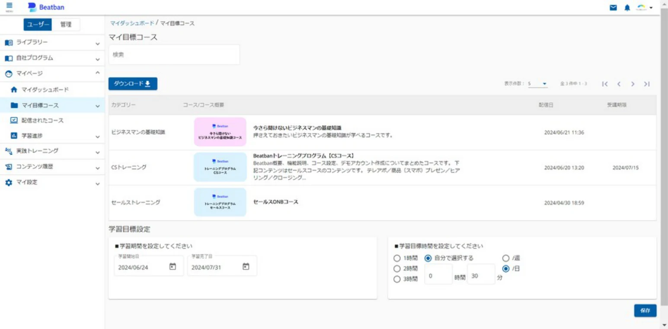The image size is (668, 329).
Task: Click the 学習進捗 chart icon
Action: (14, 136)
